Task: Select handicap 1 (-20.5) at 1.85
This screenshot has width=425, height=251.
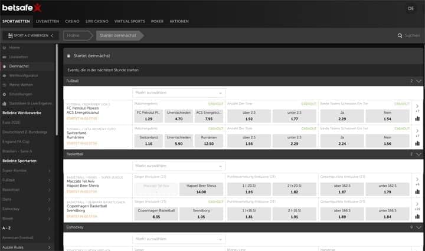Action: coord(249,189)
